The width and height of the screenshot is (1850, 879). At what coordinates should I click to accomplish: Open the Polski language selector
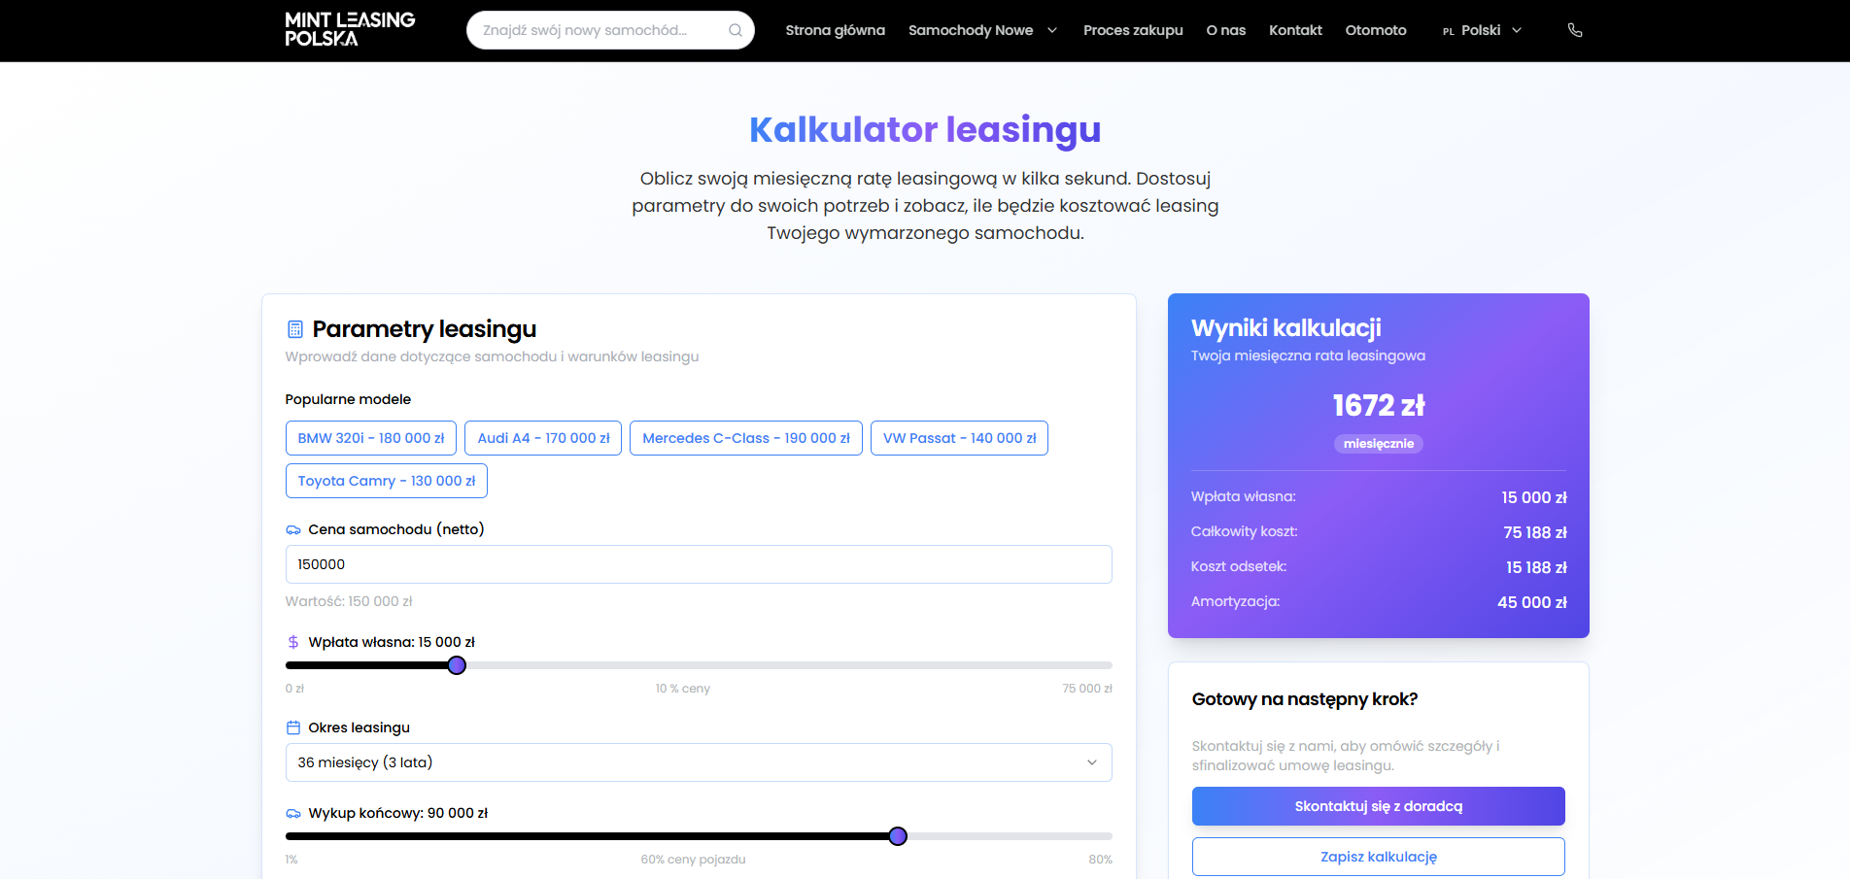click(1482, 30)
